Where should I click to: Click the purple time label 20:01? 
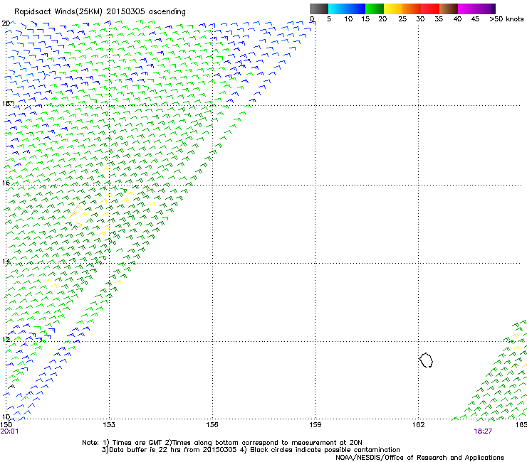tap(9, 431)
